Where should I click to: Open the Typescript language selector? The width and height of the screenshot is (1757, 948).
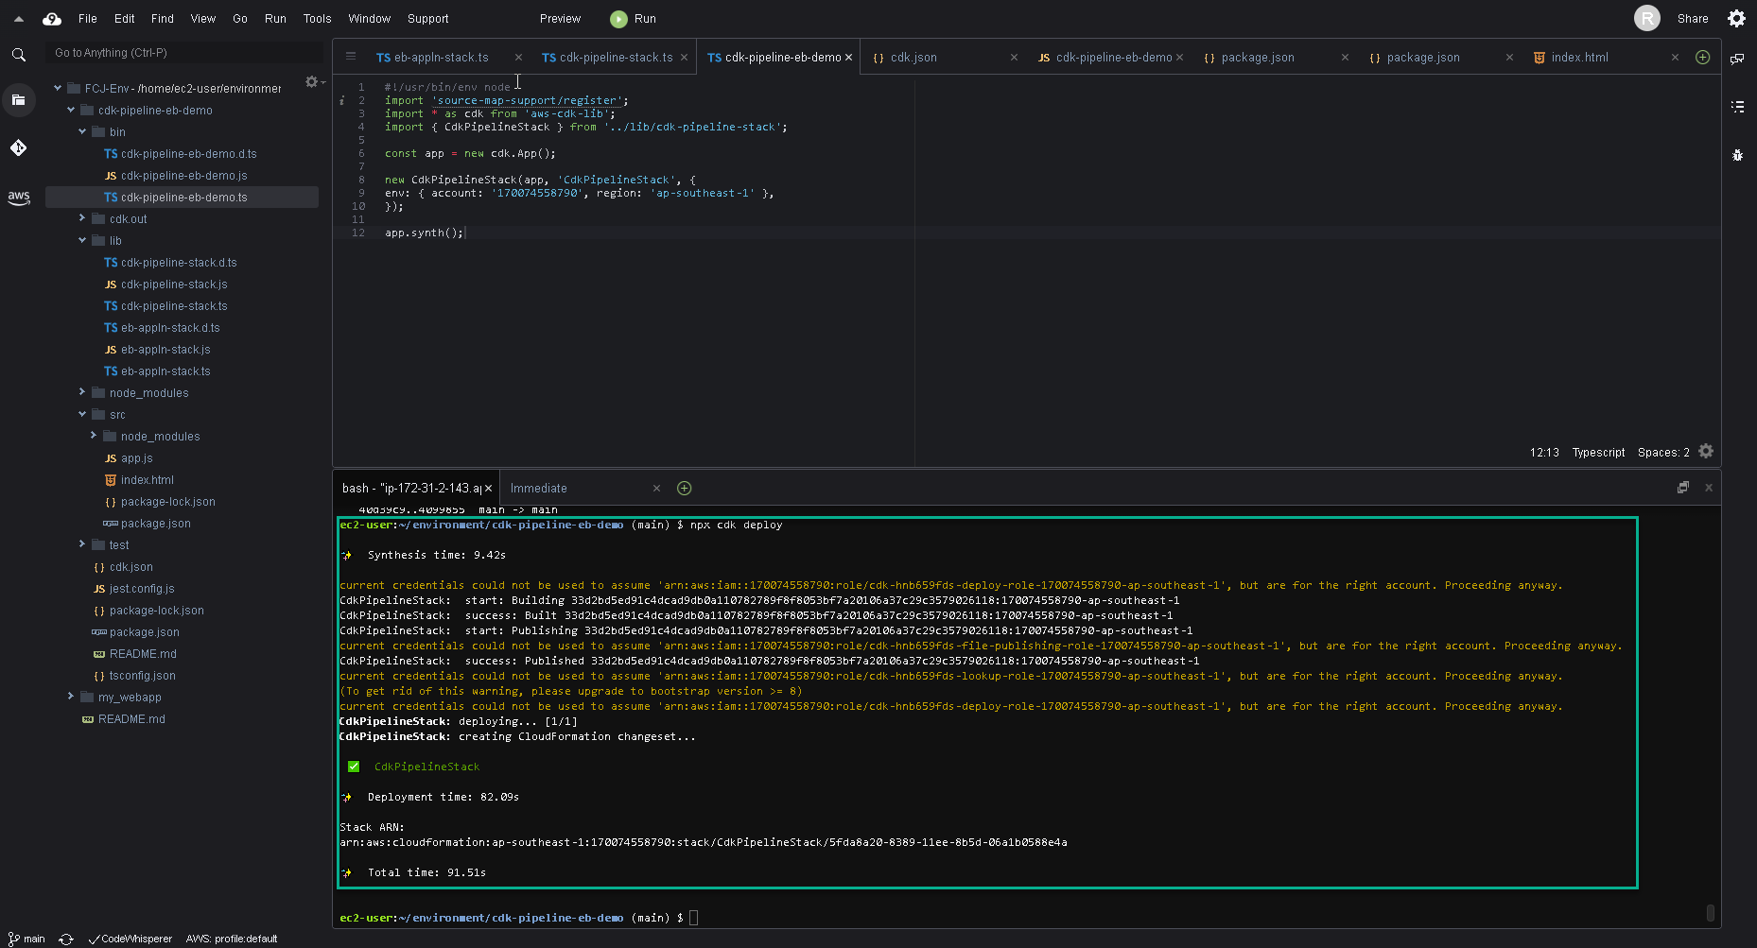(1598, 453)
